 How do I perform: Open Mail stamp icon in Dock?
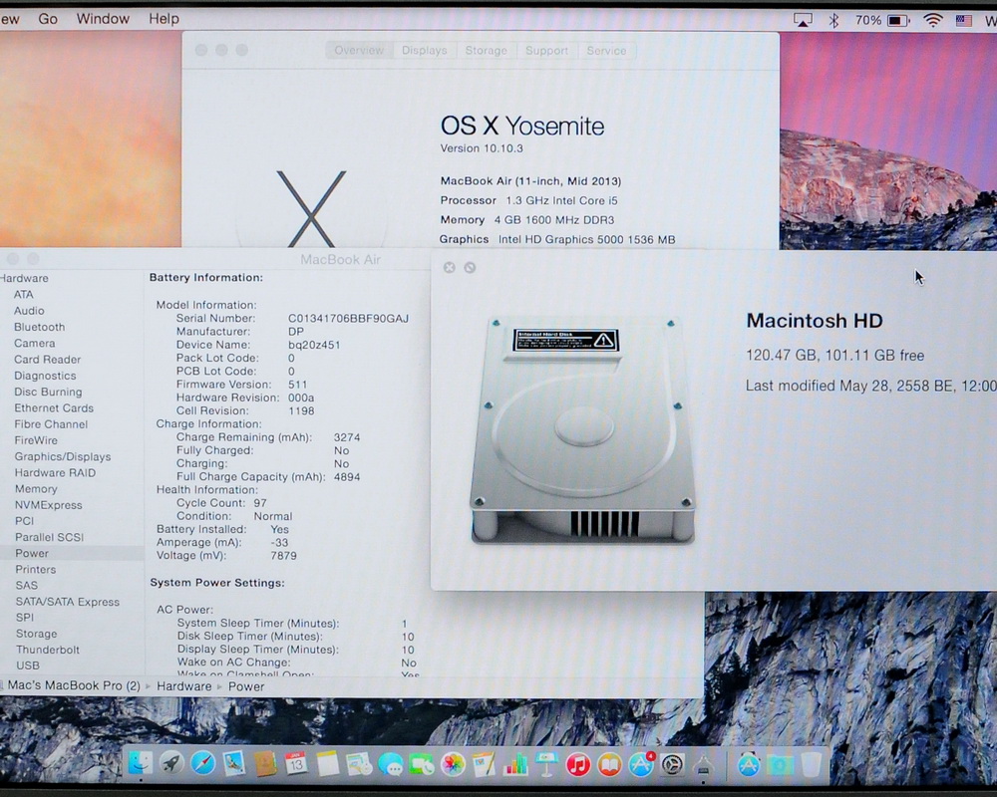tap(234, 763)
